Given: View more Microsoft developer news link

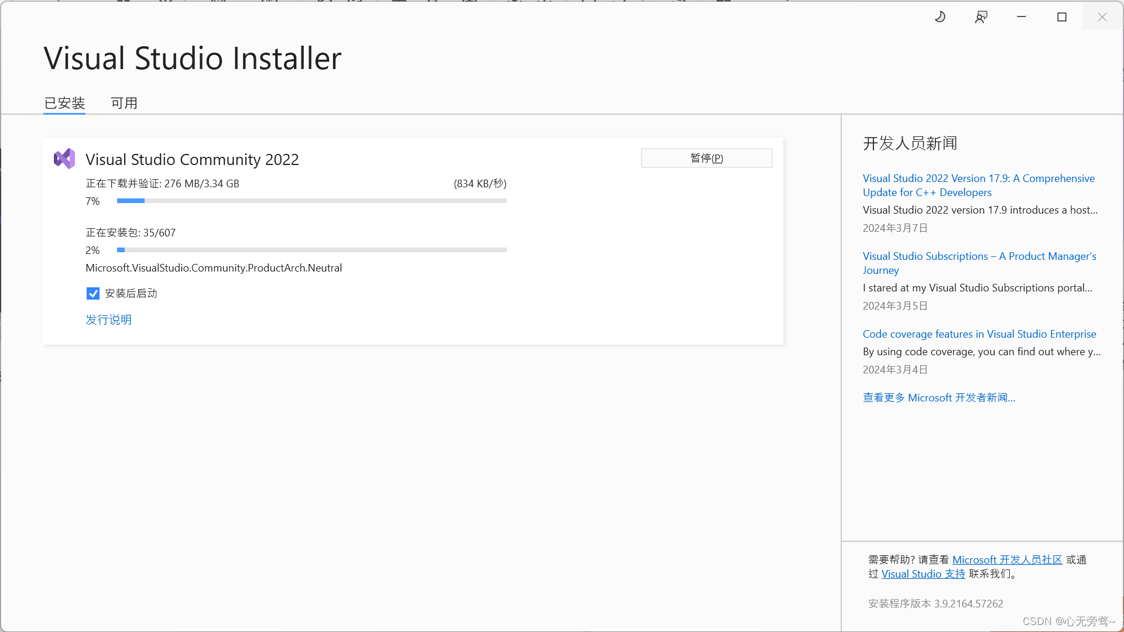Looking at the screenshot, I should click(938, 397).
